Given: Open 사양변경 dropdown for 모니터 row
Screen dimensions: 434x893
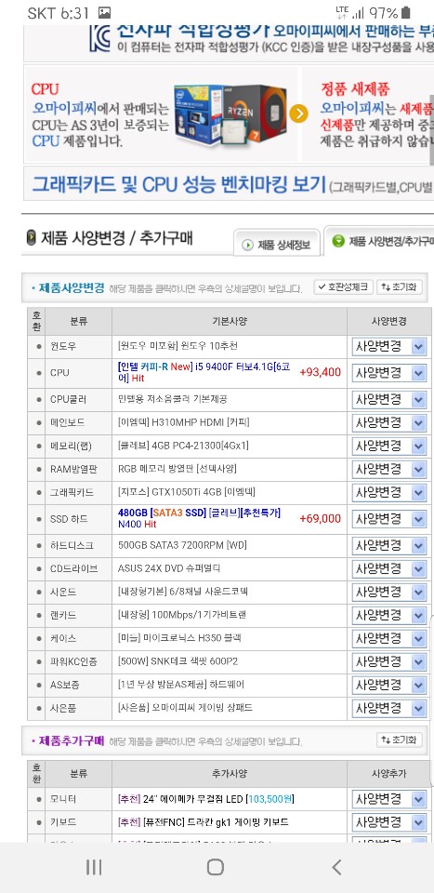Looking at the screenshot, I should [x=389, y=799].
